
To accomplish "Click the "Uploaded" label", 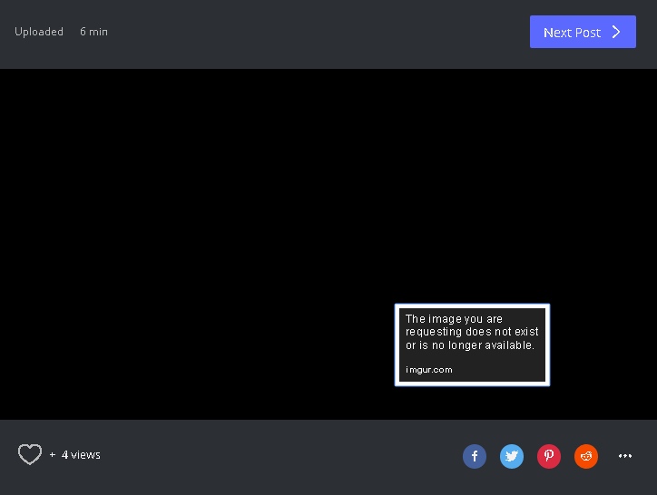I will click(x=39, y=32).
